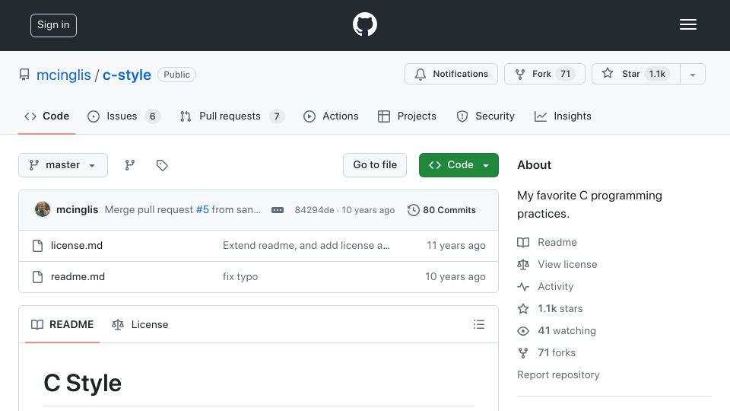This screenshot has height=411, width=730.
Task: Open the license.md file
Action: coord(77,246)
